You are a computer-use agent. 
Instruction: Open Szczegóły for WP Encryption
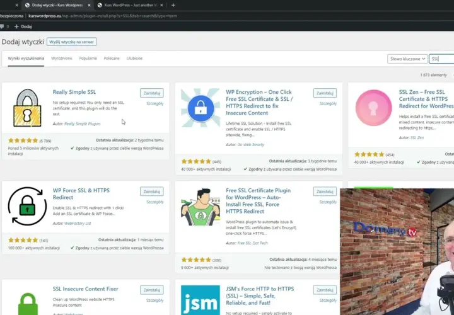[x=328, y=103]
